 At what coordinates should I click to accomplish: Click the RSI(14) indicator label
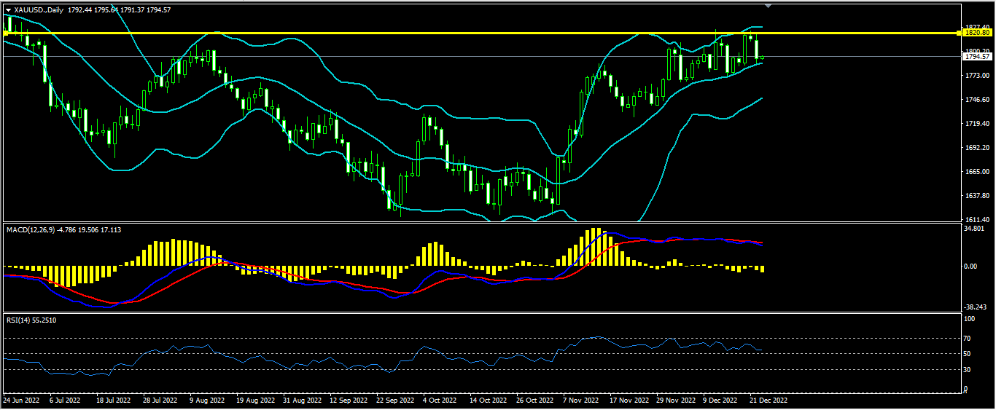[19, 320]
